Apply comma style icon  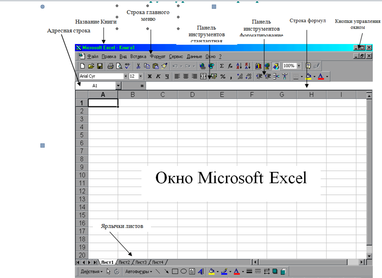pos(231,76)
